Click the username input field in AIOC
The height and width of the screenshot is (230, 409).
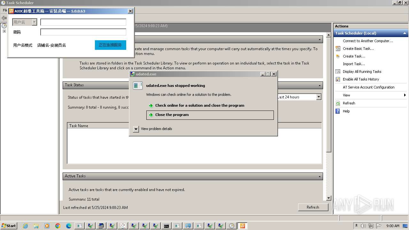tap(83, 22)
